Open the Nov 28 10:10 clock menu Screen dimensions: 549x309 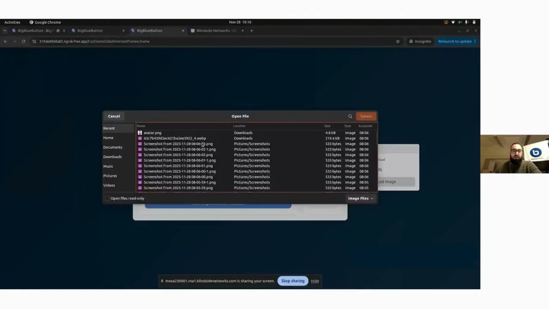pyautogui.click(x=240, y=22)
